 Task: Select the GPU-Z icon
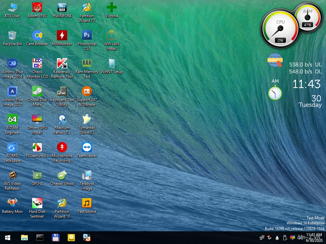[x=37, y=175]
